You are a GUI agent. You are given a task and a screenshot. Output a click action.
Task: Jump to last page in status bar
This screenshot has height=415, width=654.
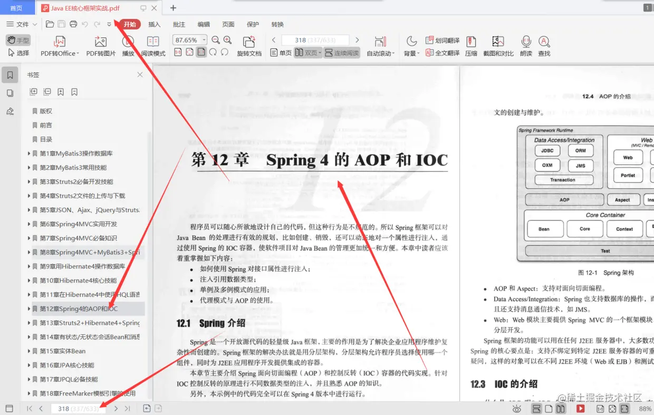tap(127, 409)
